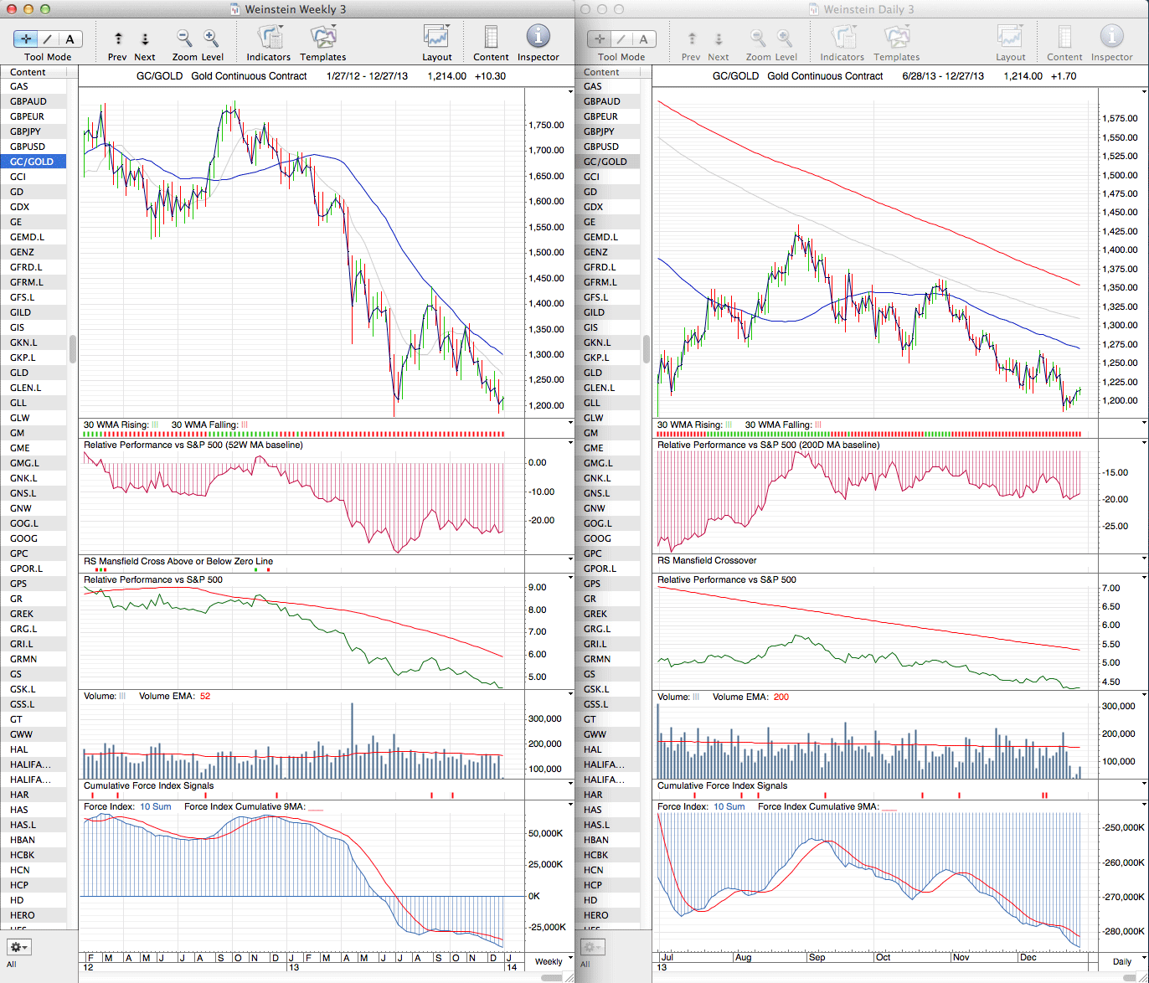
Task: Click the Next arrow in Weekly toolbar
Action: point(144,39)
